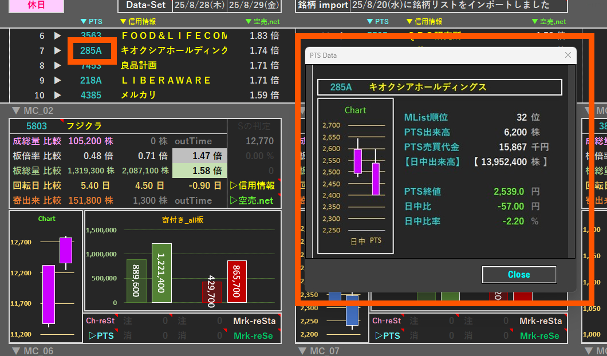Image resolution: width=607 pixels, height=356 pixels.
Task: Click the 1.47 倍 板倍率 comparison cell
Action: (x=199, y=156)
